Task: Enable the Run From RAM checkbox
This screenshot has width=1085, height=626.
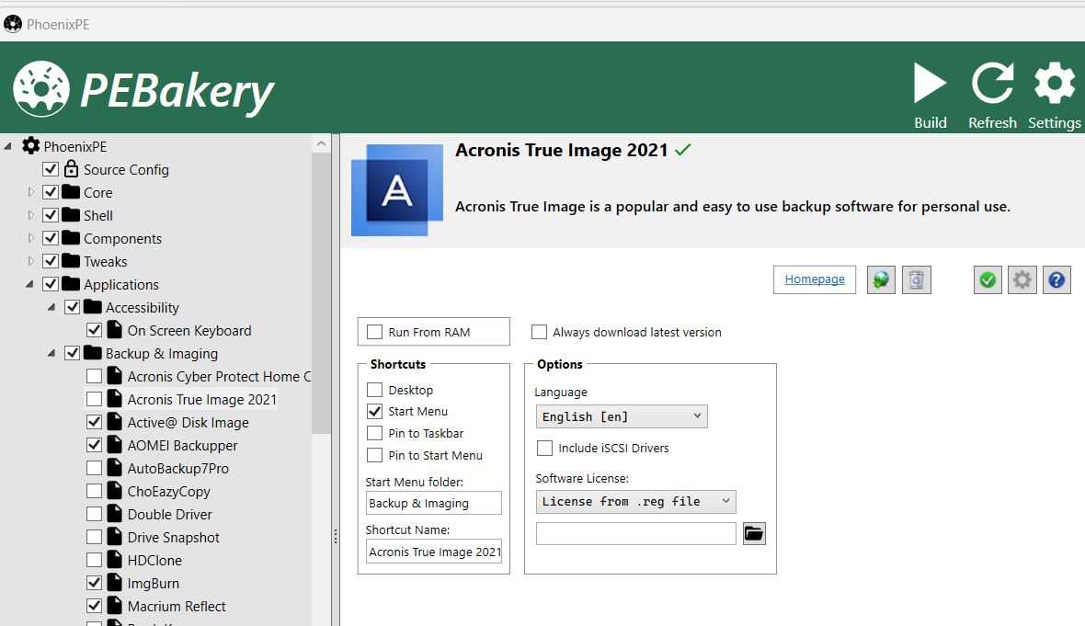Action: tap(375, 332)
